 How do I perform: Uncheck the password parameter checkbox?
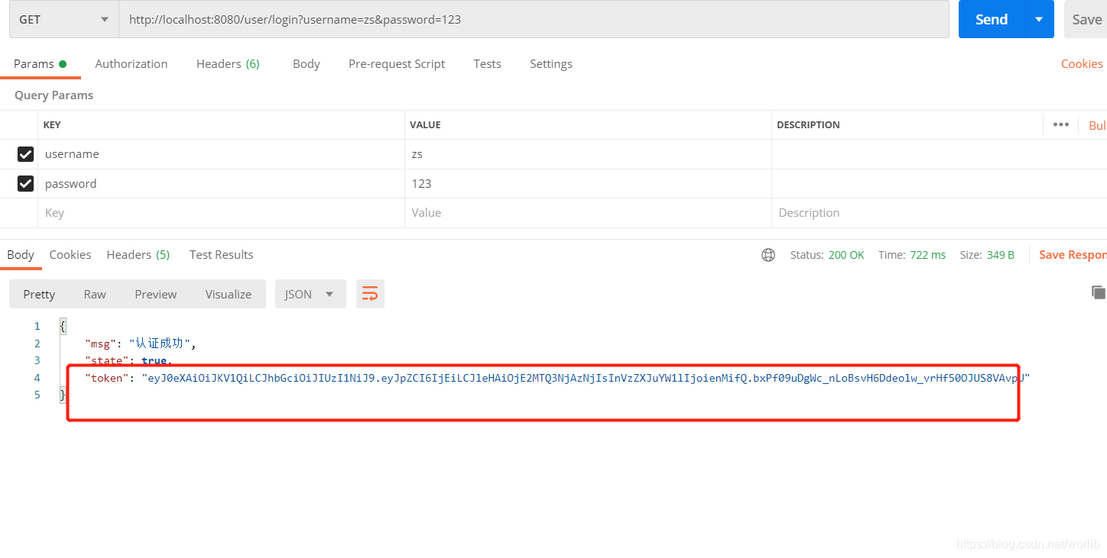point(25,183)
